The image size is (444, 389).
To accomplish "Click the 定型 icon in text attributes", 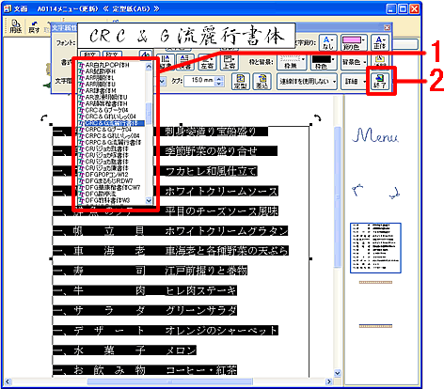I will (x=240, y=82).
